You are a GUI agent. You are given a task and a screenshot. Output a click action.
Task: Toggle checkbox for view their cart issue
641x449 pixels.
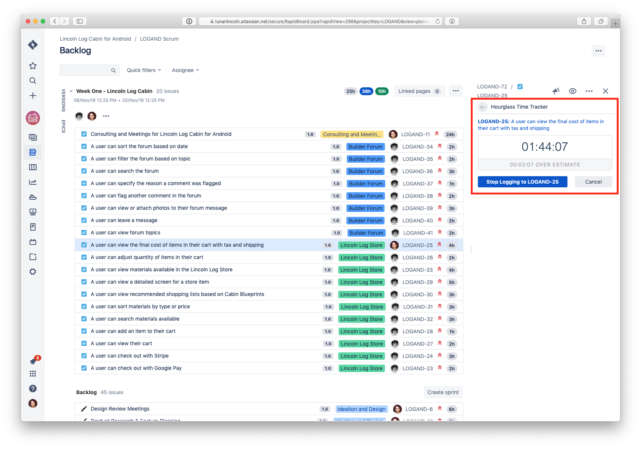coord(84,343)
